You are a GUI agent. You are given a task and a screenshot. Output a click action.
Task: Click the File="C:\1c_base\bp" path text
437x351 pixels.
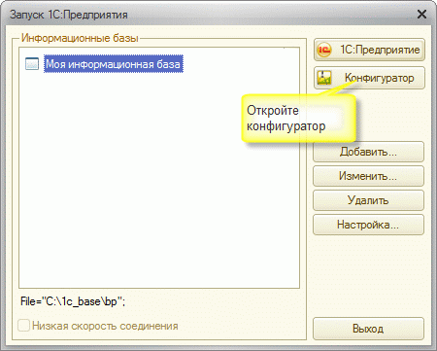(73, 301)
